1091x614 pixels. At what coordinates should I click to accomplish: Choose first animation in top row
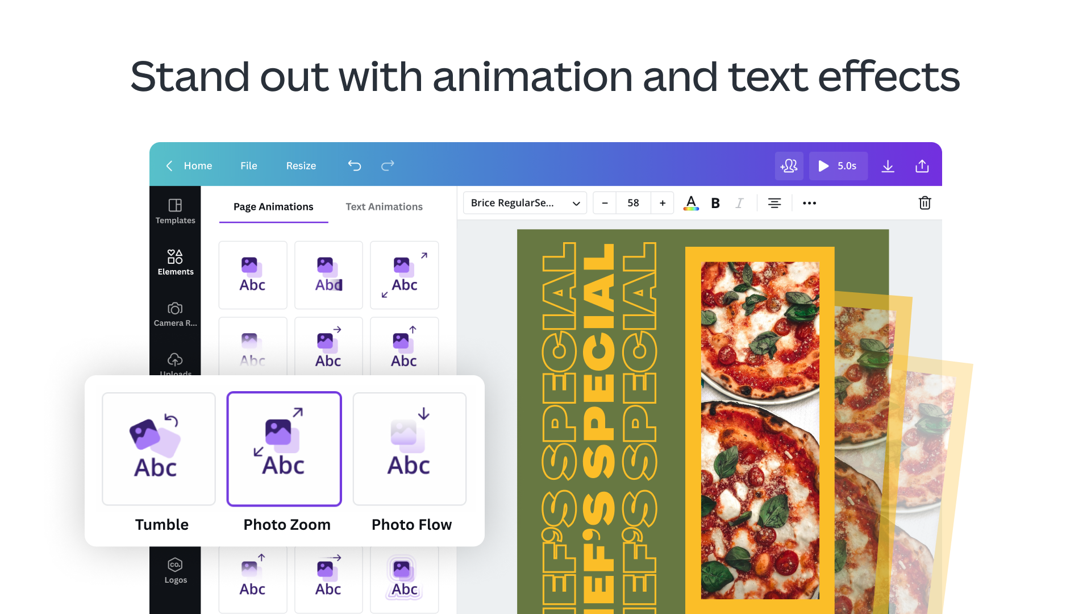pos(253,275)
